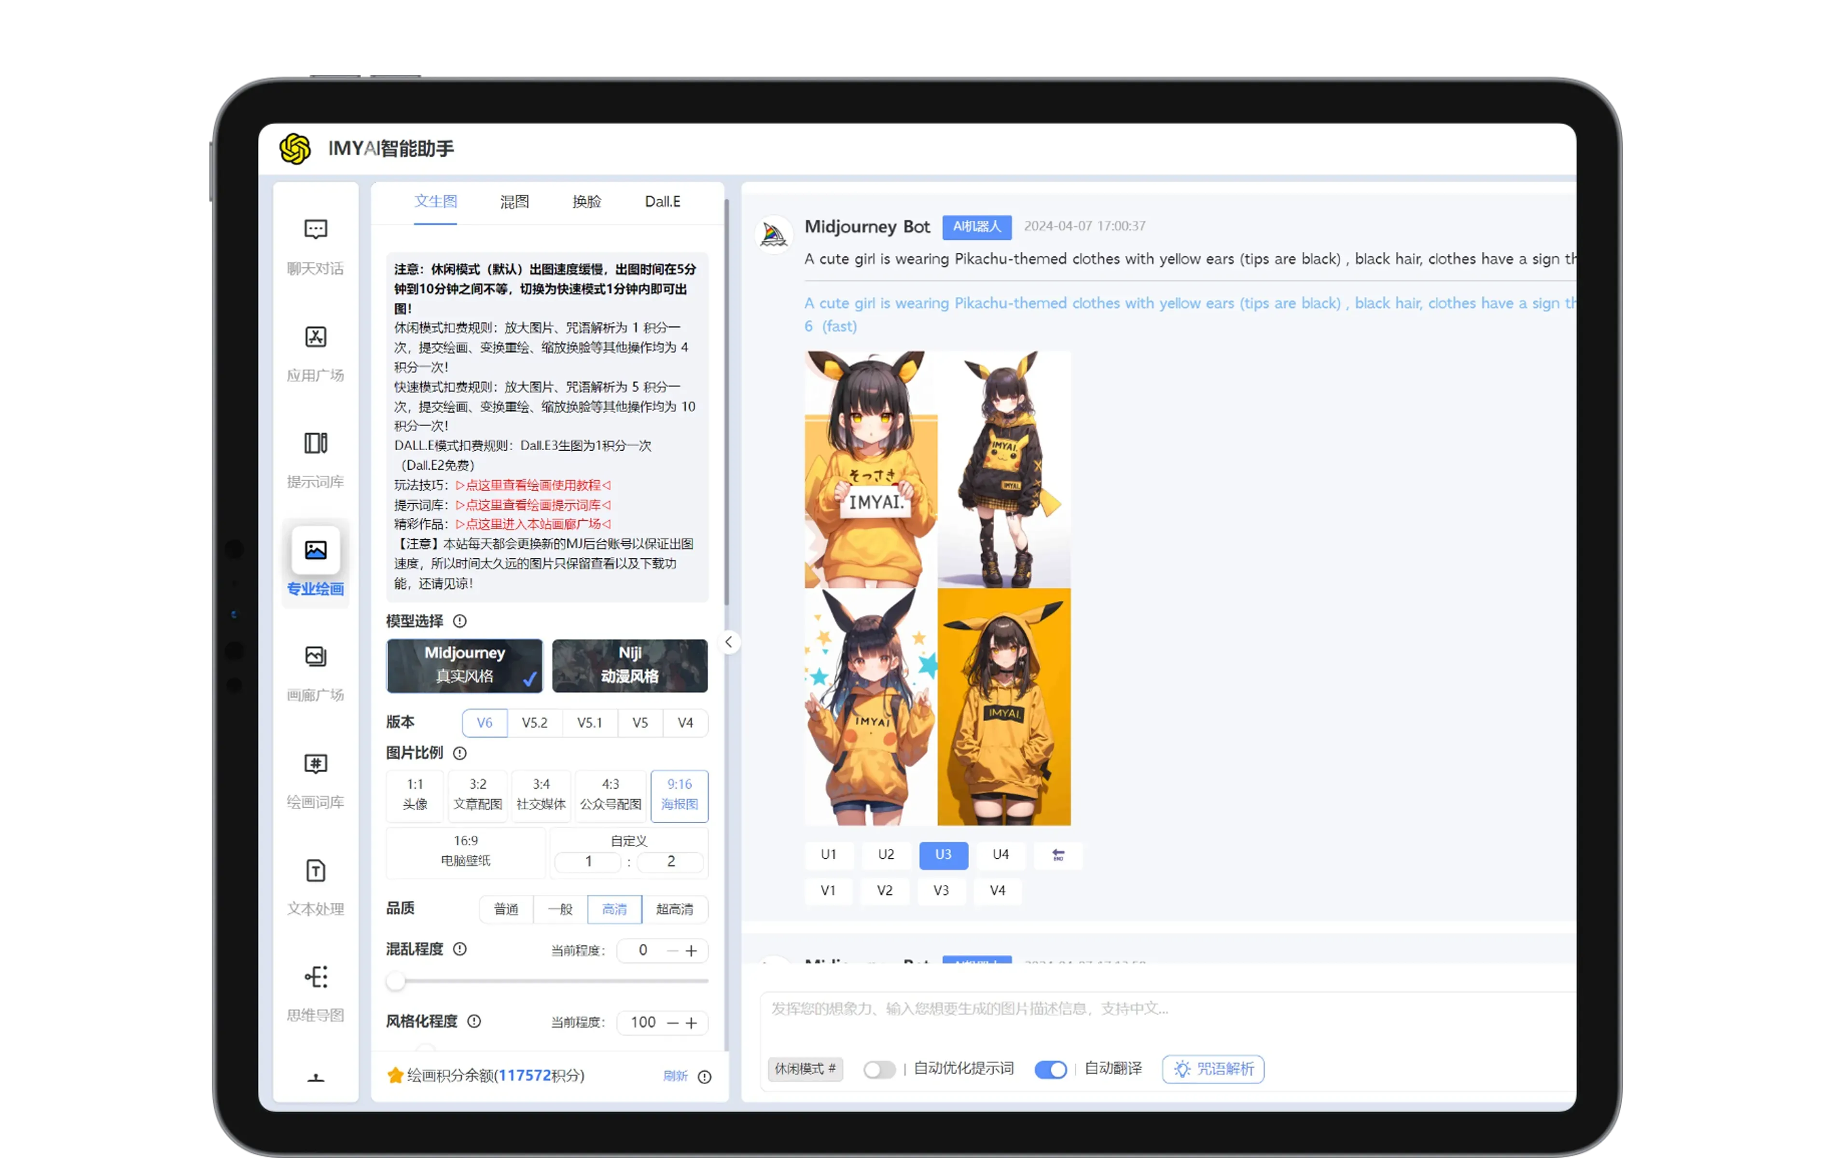Switch to the 文生图 tab
Viewport: 1834px width, 1158px height.
click(x=436, y=201)
